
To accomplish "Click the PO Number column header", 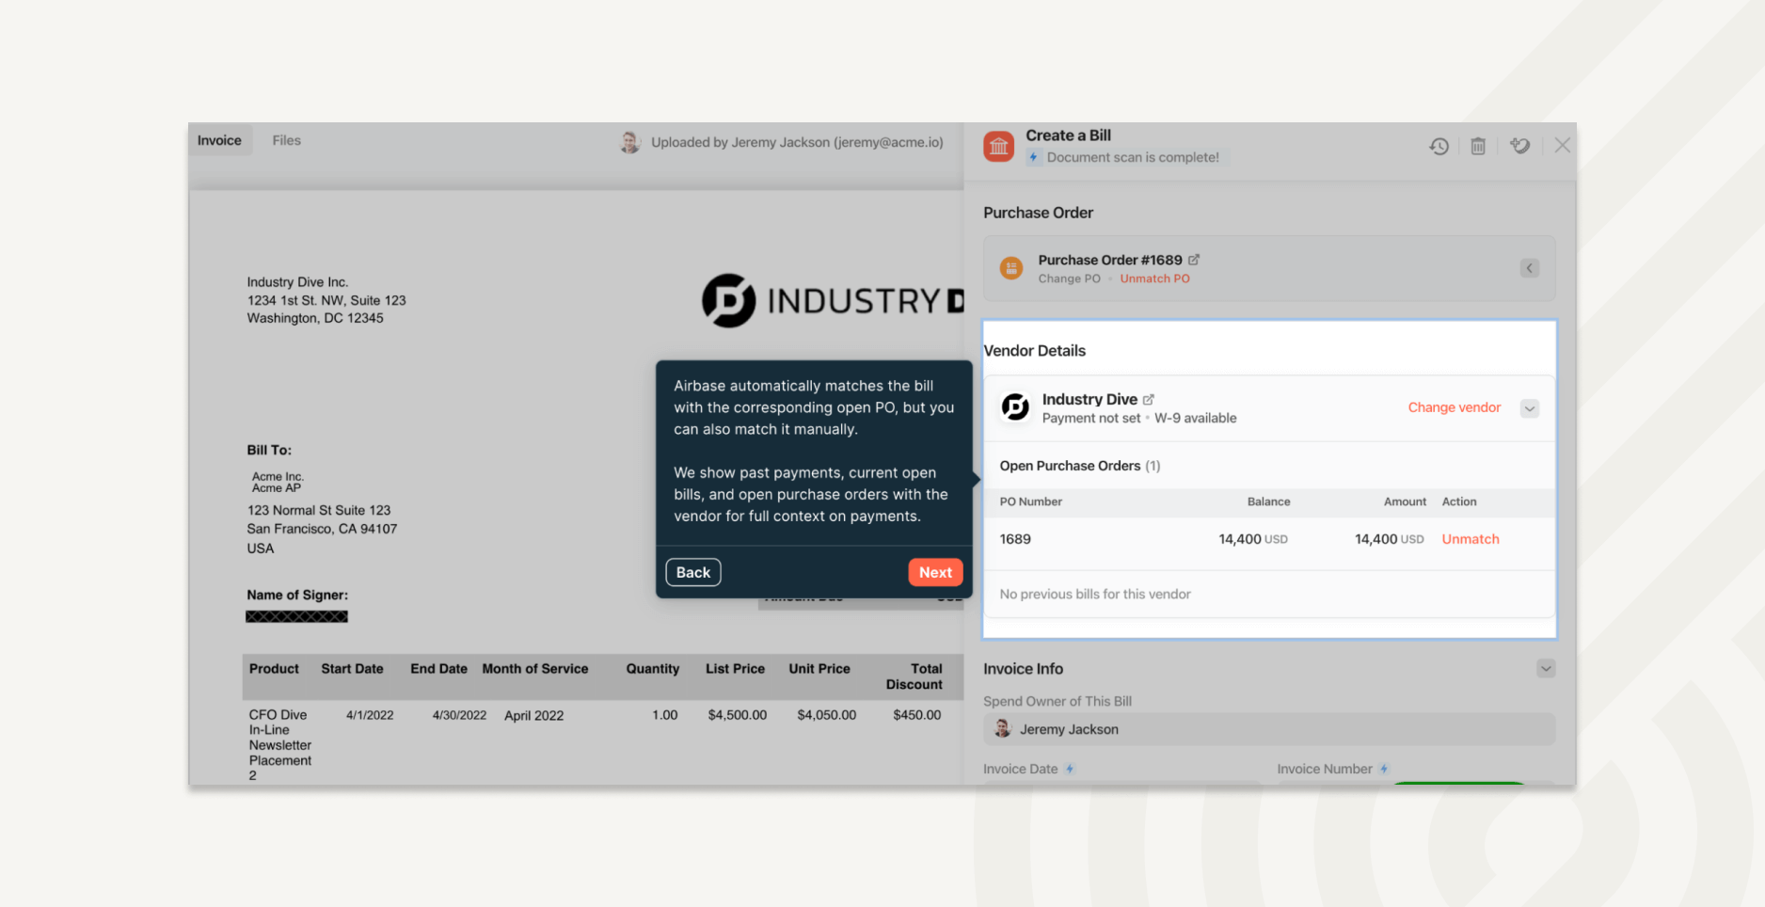I will pos(1030,501).
